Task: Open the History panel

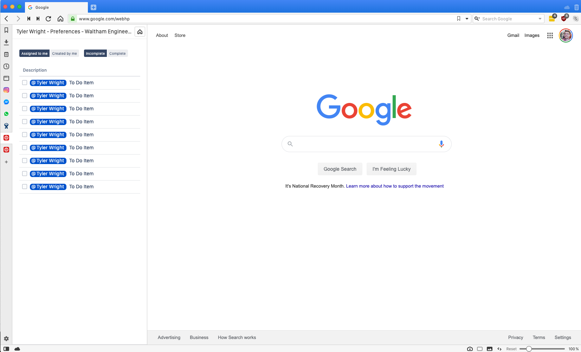Action: coord(6,66)
